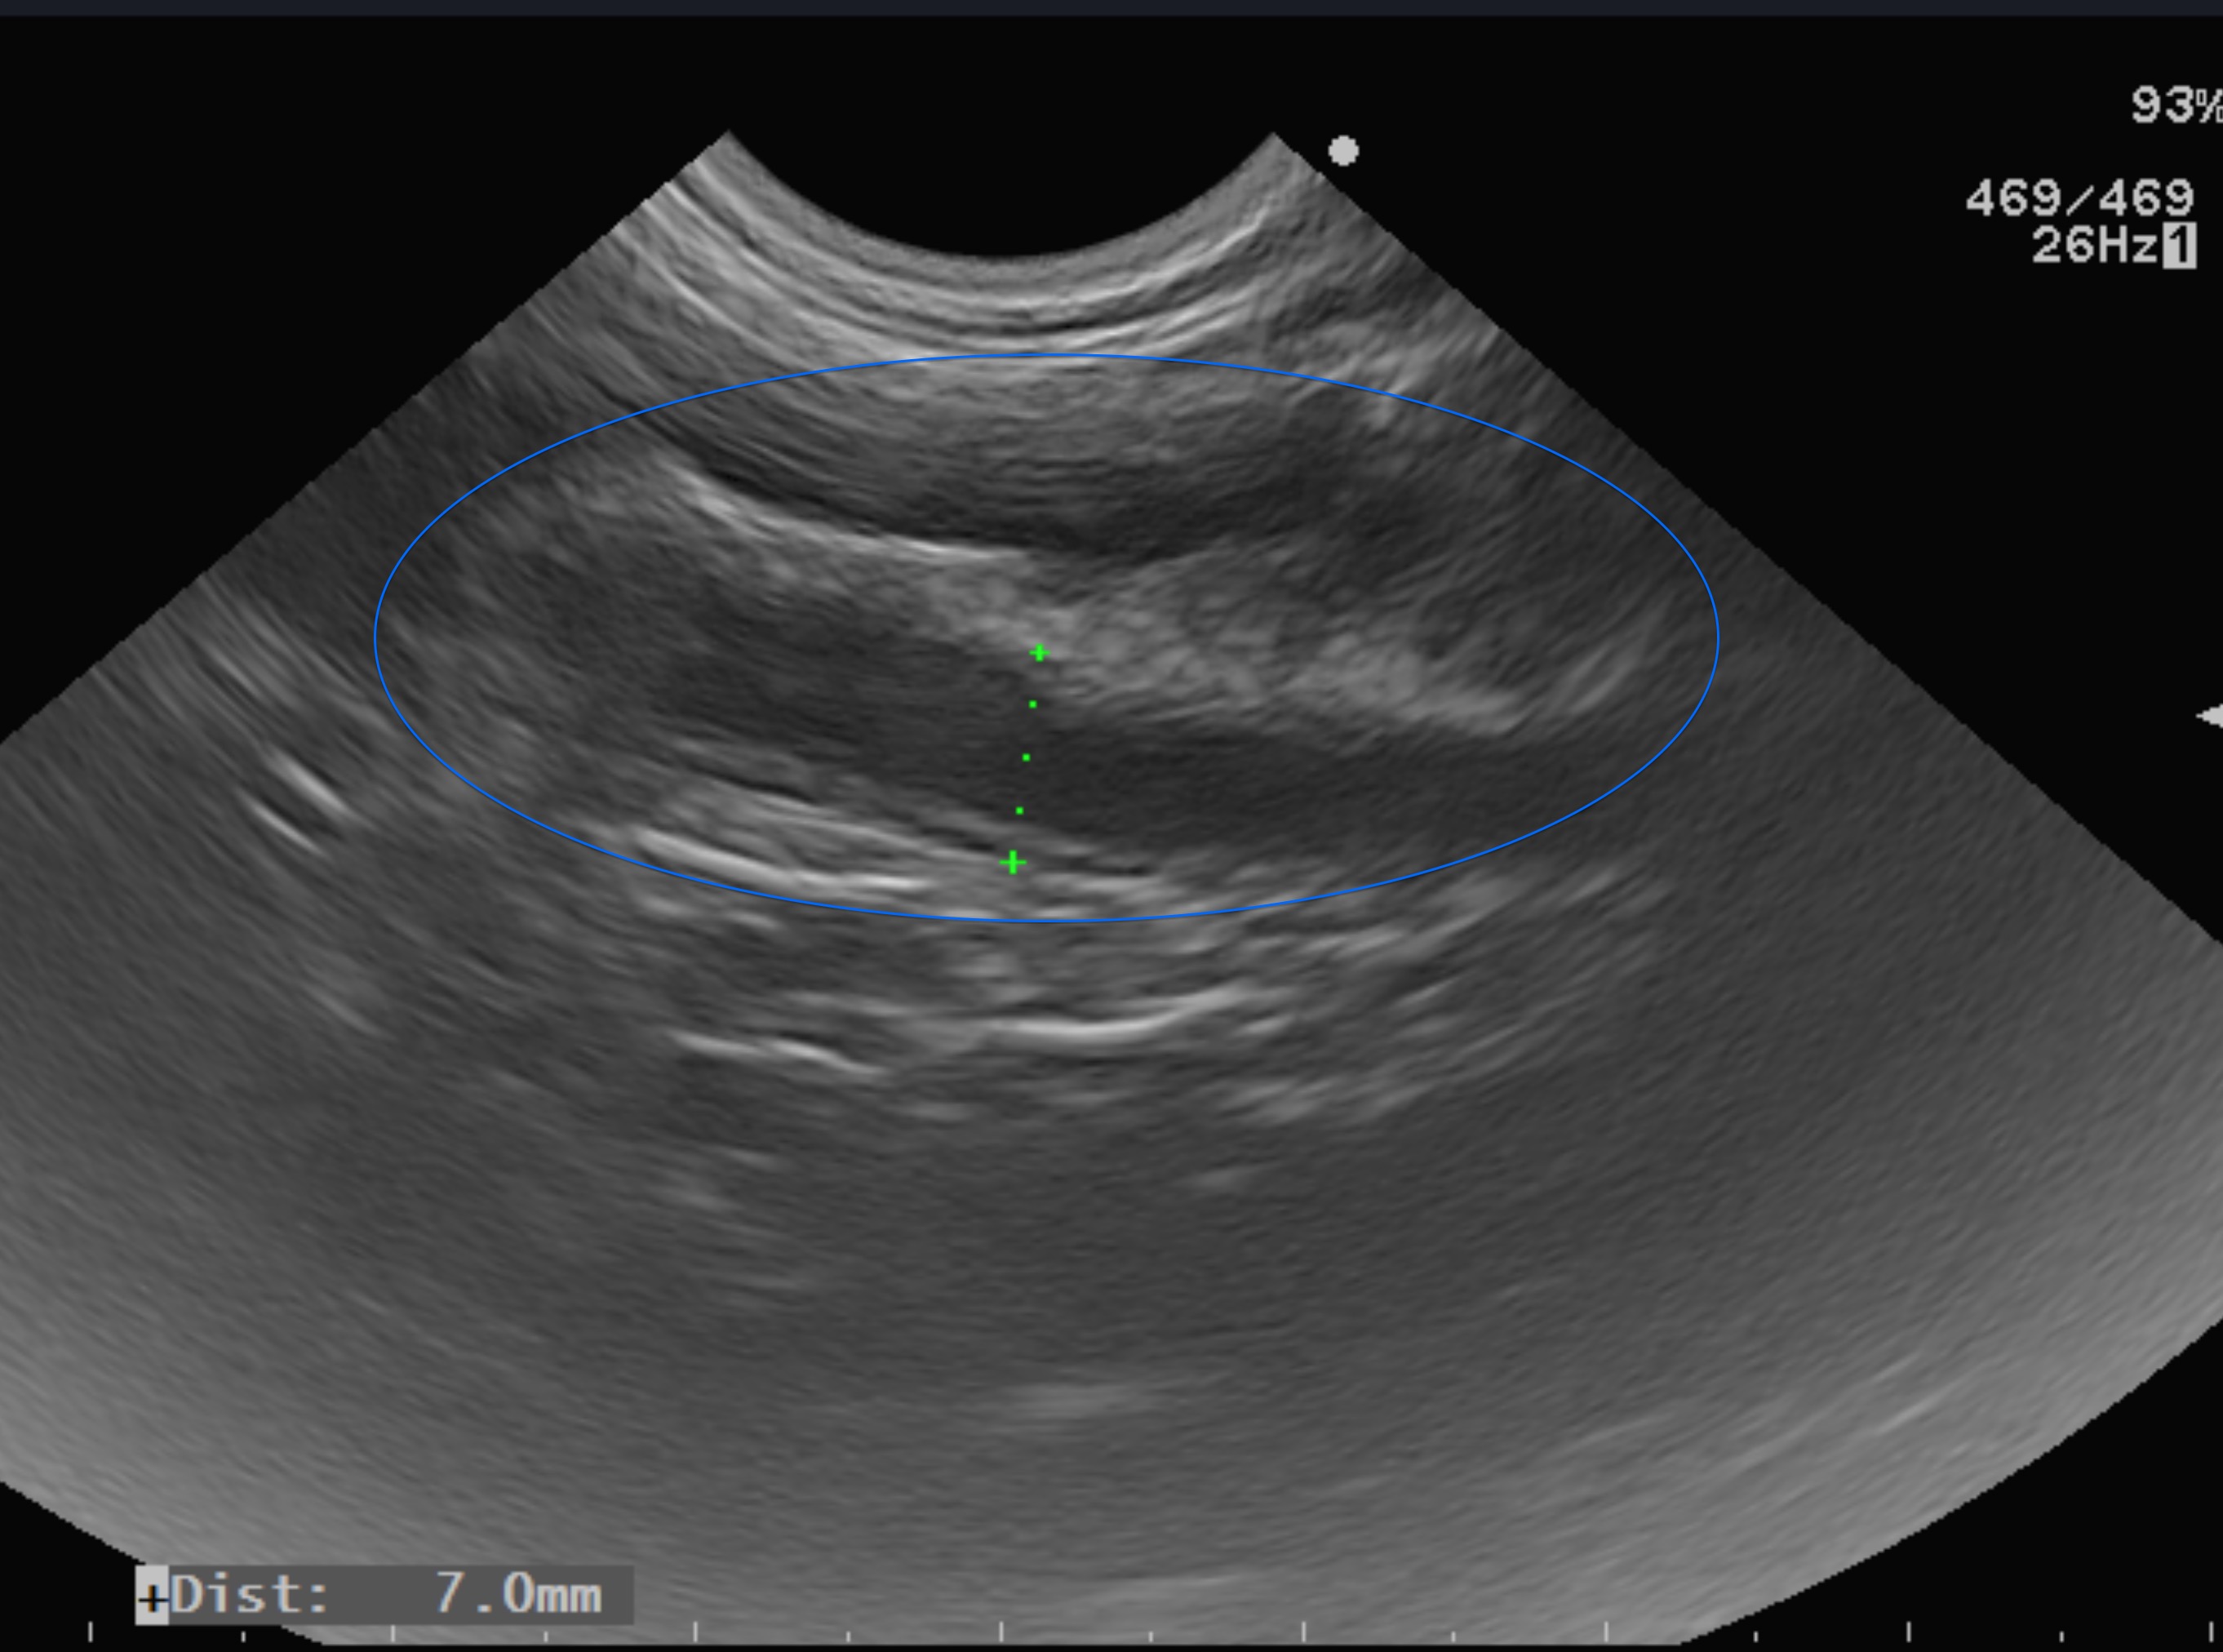The image size is (2223, 1652).
Task: Click the boxed 1 indicator next to 26Hz
Action: coord(2179,246)
